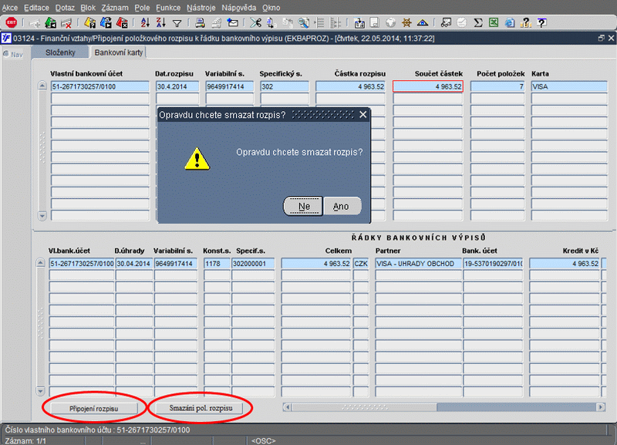
Task: Click the Konst.s. field 1178
Action: pos(217,264)
